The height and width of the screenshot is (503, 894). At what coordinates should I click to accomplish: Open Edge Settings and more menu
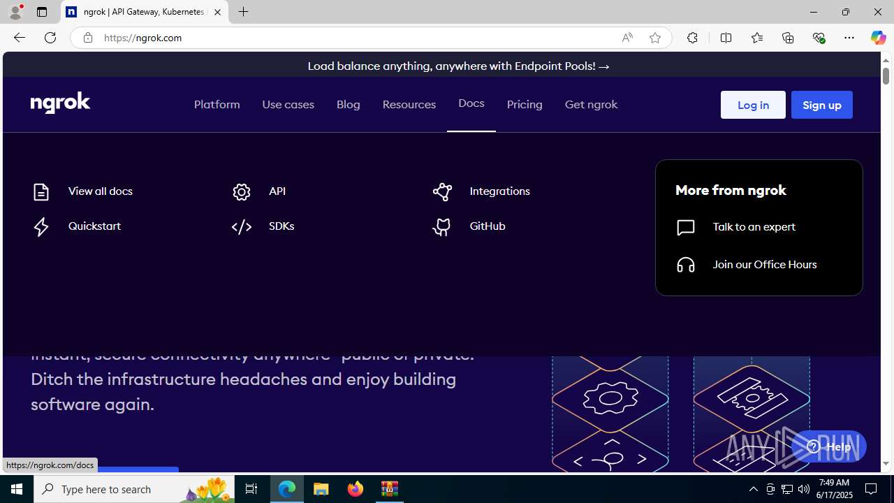pyautogui.click(x=849, y=38)
